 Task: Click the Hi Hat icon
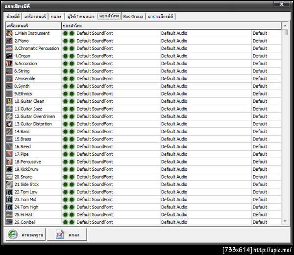(x=9, y=214)
